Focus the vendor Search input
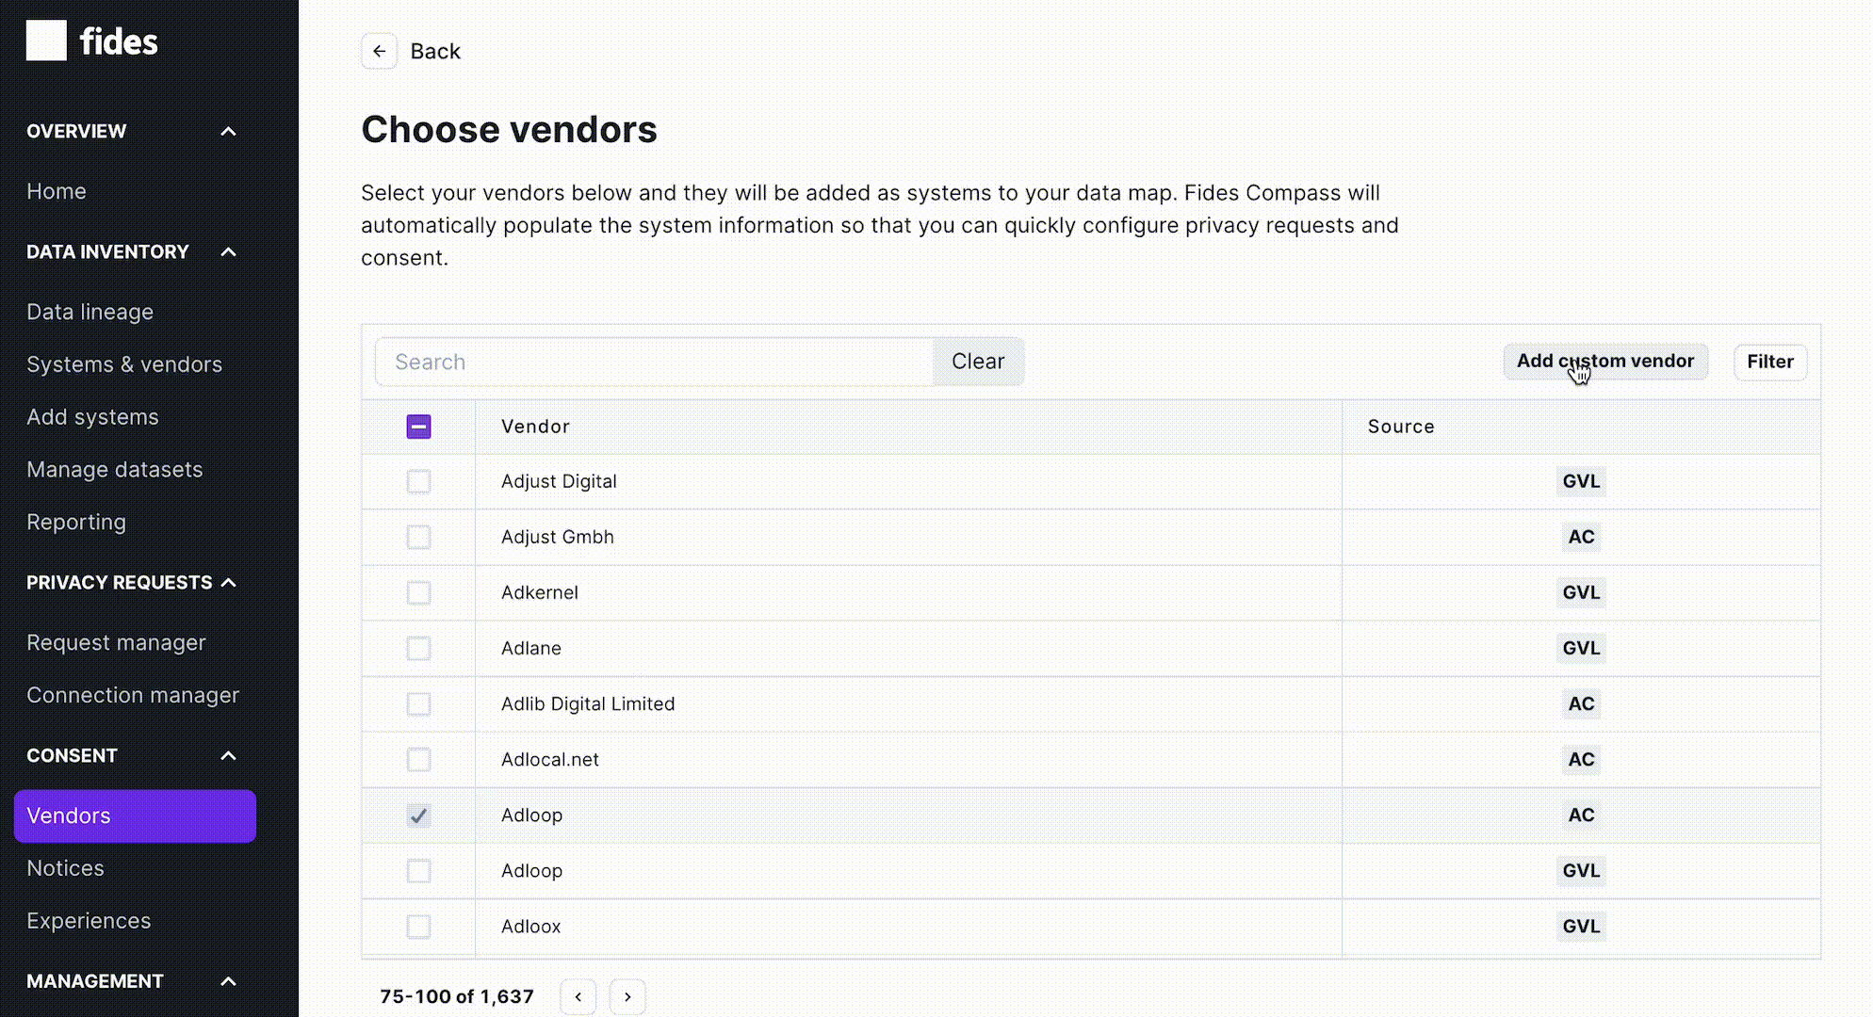This screenshot has height=1017, width=1873. point(654,362)
